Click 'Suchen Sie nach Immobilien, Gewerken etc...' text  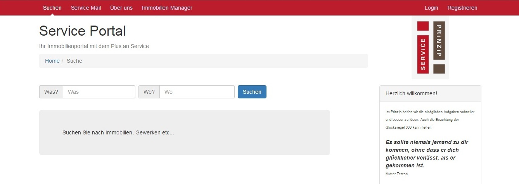tap(118, 132)
